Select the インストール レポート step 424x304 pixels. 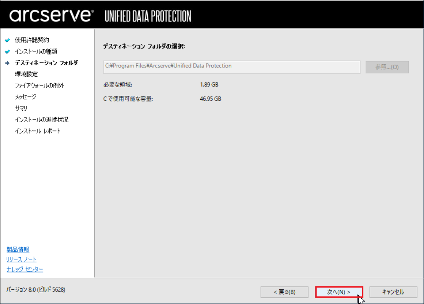pos(37,131)
